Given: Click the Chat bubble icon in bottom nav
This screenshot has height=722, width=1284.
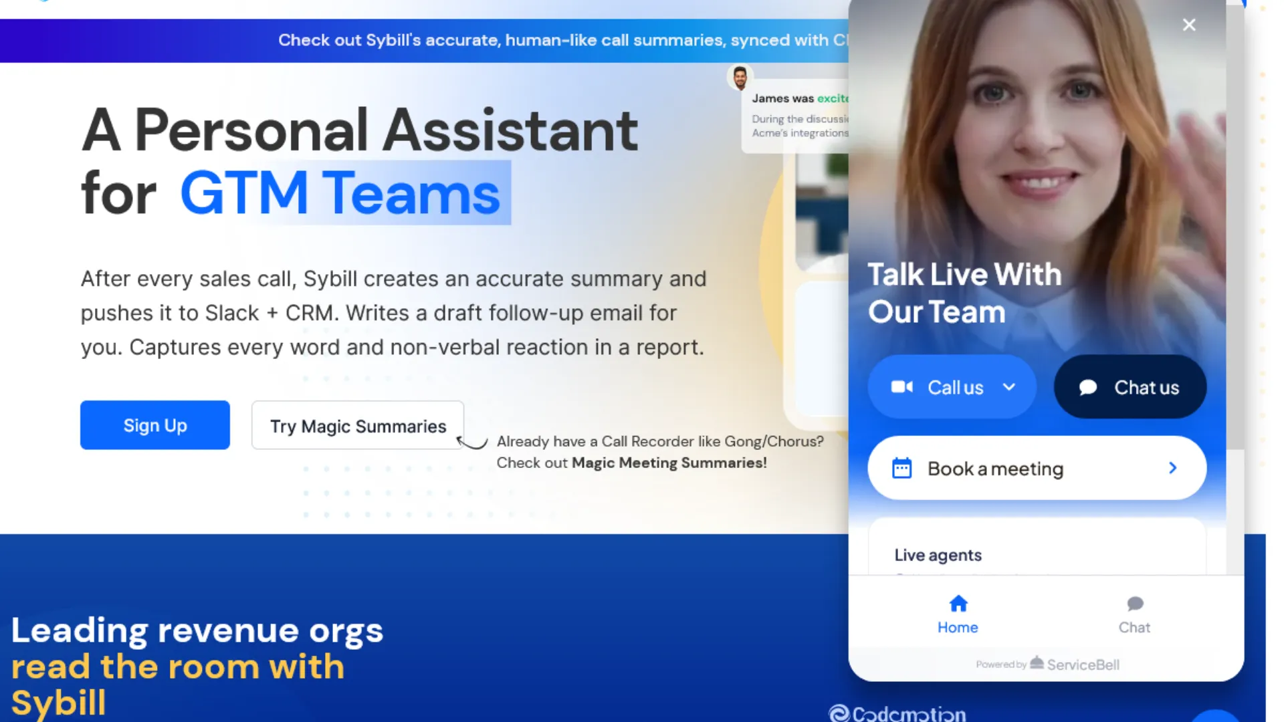Looking at the screenshot, I should click(x=1134, y=604).
